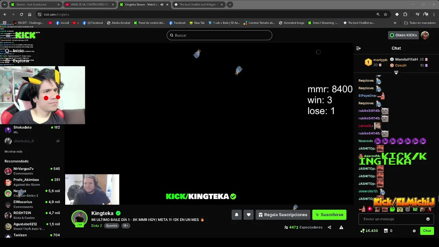Click the Suscribirse button

329,215
